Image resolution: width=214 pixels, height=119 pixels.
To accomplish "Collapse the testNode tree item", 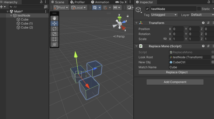I will point(11,15).
